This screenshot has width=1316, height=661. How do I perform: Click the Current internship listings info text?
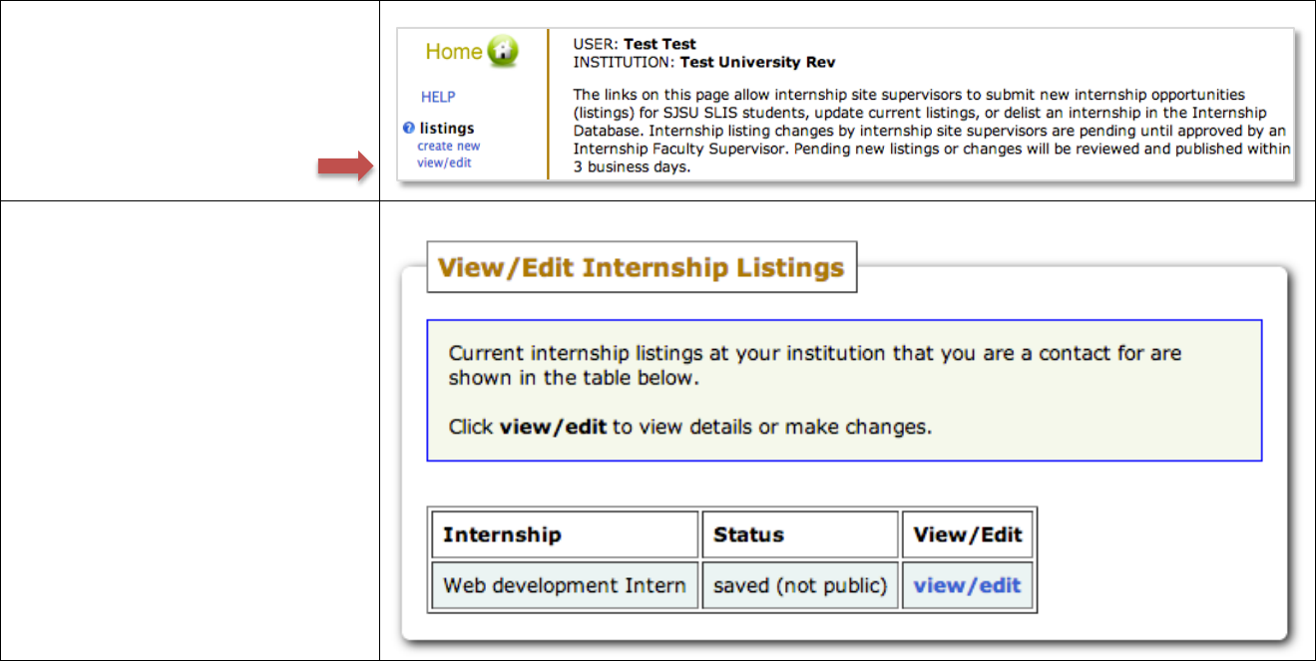(x=814, y=365)
